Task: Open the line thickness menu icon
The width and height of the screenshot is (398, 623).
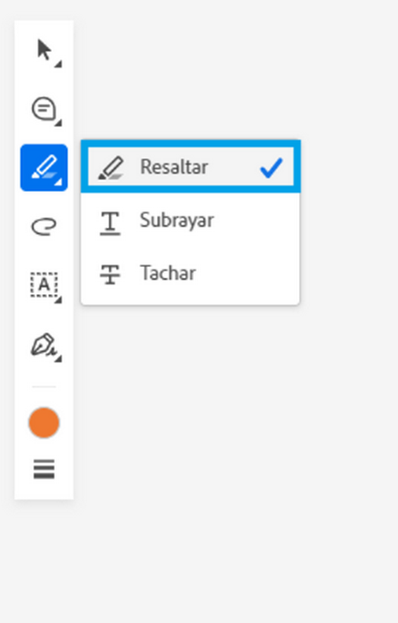Action: tap(45, 470)
